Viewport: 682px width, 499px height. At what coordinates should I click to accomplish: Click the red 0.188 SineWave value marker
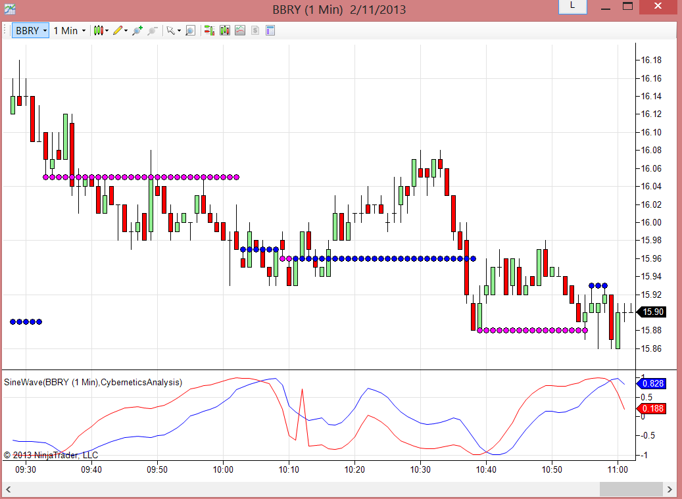coord(650,408)
